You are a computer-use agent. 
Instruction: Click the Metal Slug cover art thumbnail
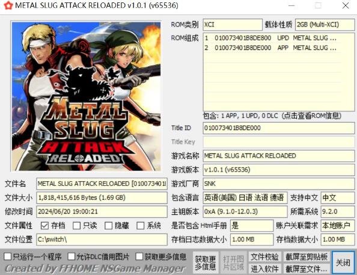pyautogui.click(x=86, y=96)
